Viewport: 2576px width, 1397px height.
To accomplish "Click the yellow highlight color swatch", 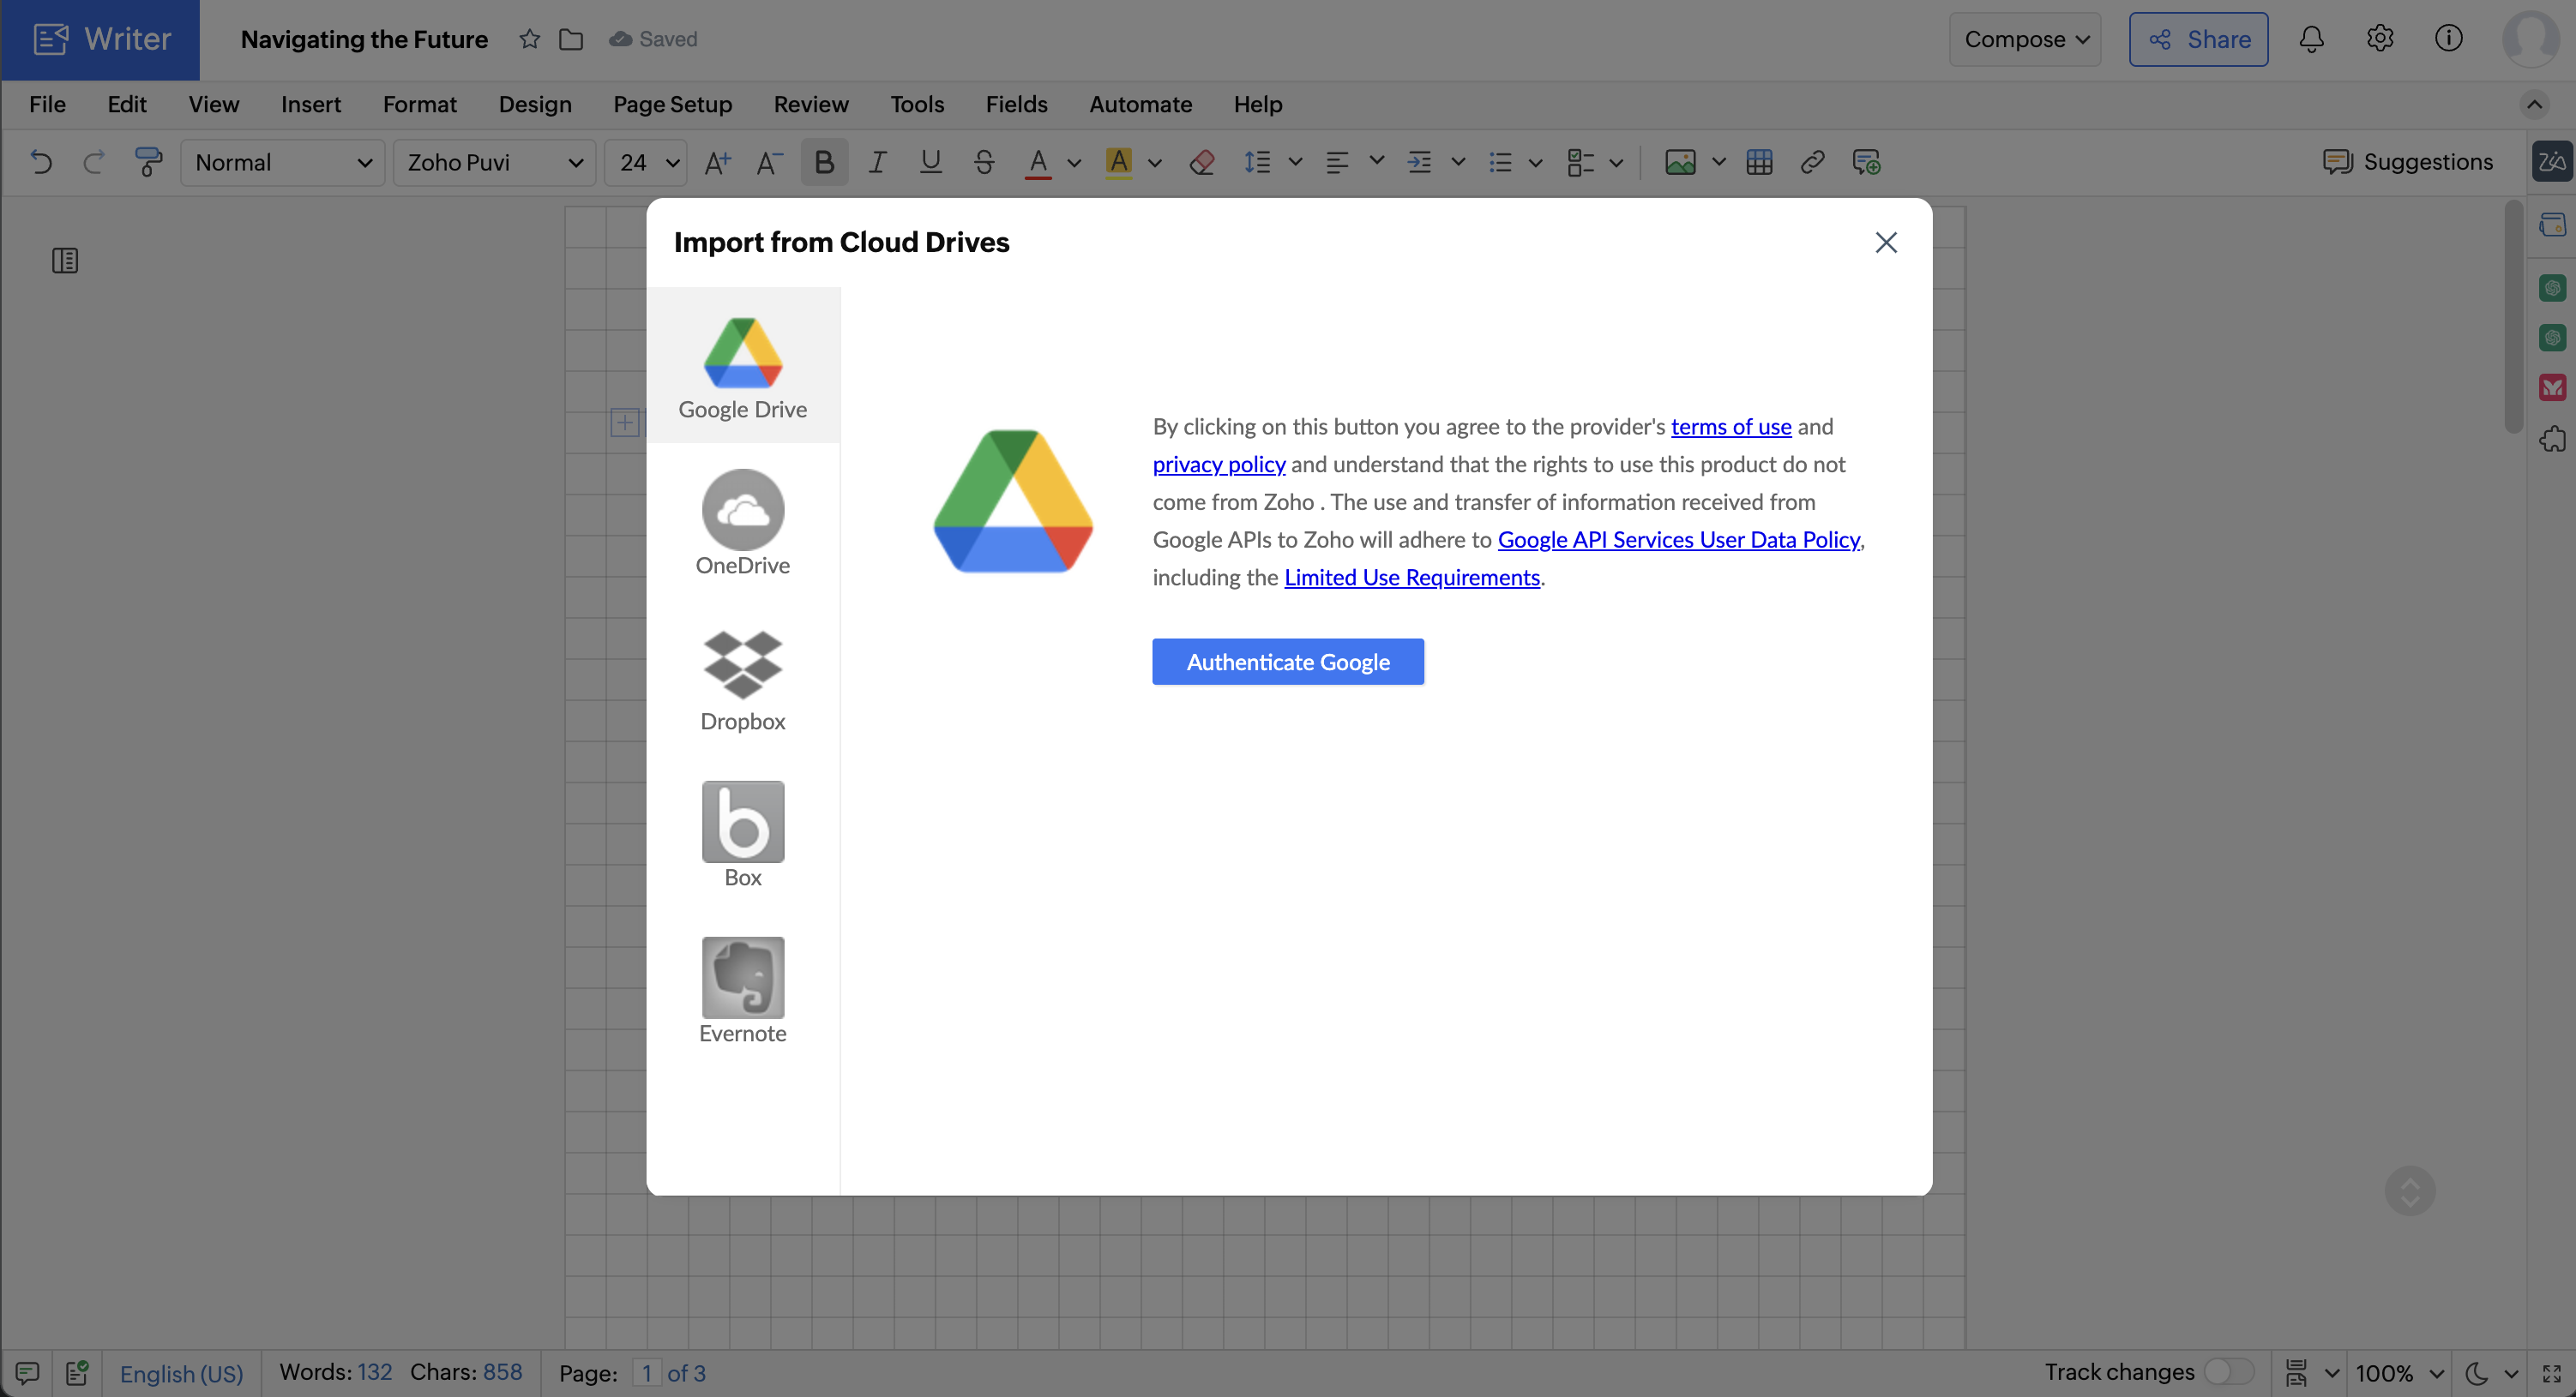I will coord(1119,162).
